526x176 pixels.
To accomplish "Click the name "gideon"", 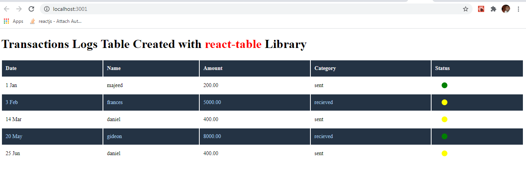I will (115, 137).
